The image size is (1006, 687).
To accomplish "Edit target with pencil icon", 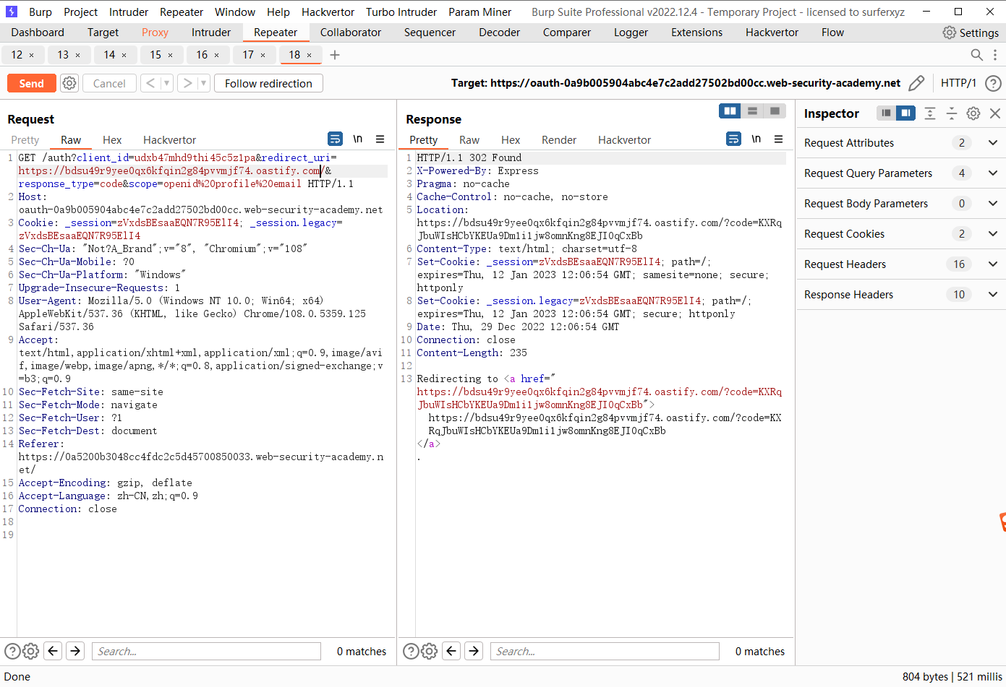I will click(x=916, y=83).
